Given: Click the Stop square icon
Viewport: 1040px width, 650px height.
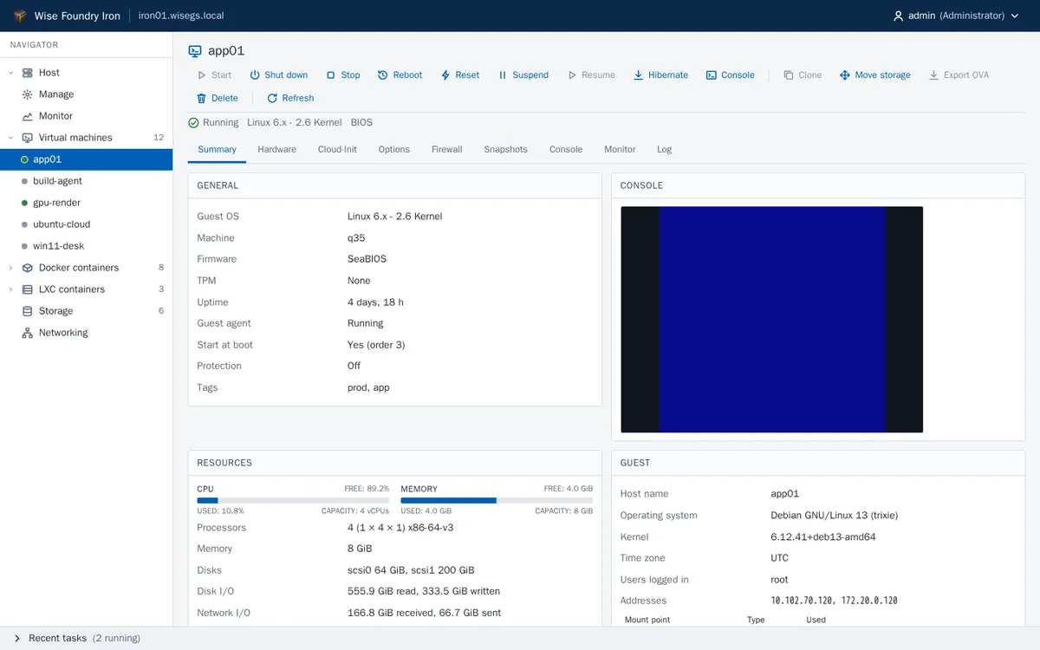Looking at the screenshot, I should (330, 75).
